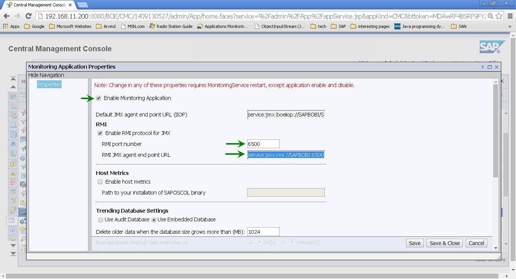Screen dimensions: 516x279
Task: Jump to bottom with sidebar double-down arrow
Action: pos(13,254)
